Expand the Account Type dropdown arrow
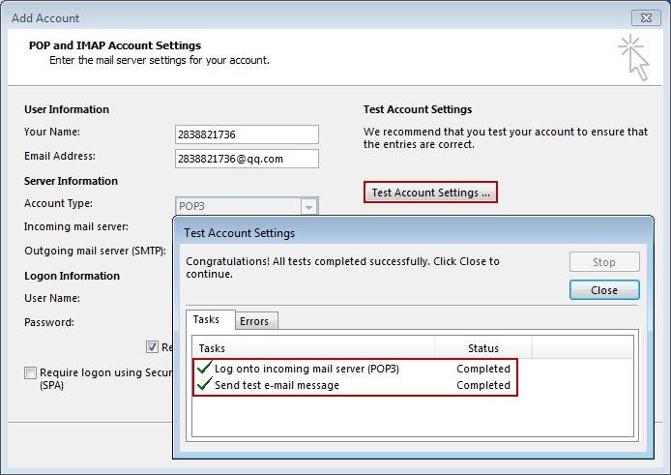 (x=307, y=207)
